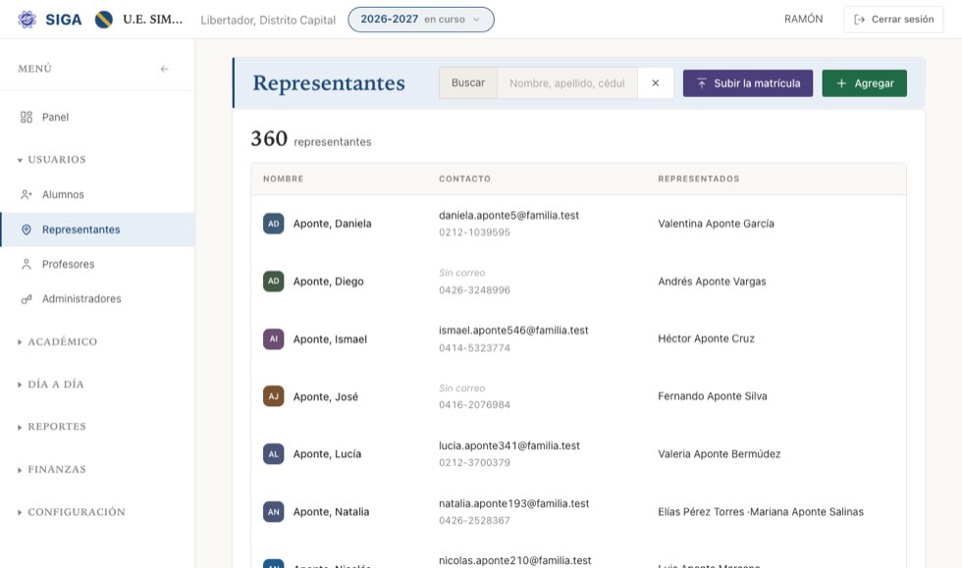Click the AD avatar for Aponte, Diego
This screenshot has width=962, height=568.
tap(274, 282)
